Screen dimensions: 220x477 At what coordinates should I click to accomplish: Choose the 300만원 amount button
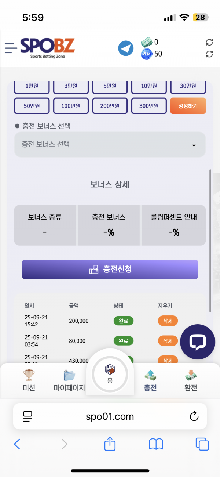(x=149, y=106)
